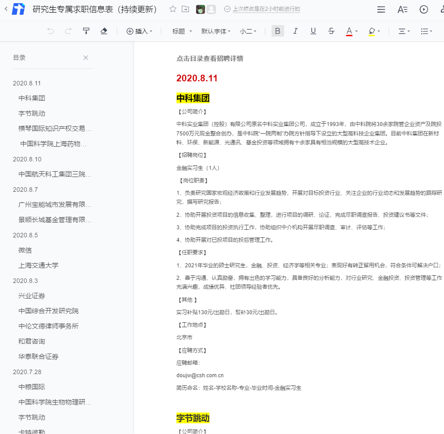Click the doujw@csh.com.cn email text
Image resolution: width=444 pixels, height=434 pixels.
click(200, 375)
